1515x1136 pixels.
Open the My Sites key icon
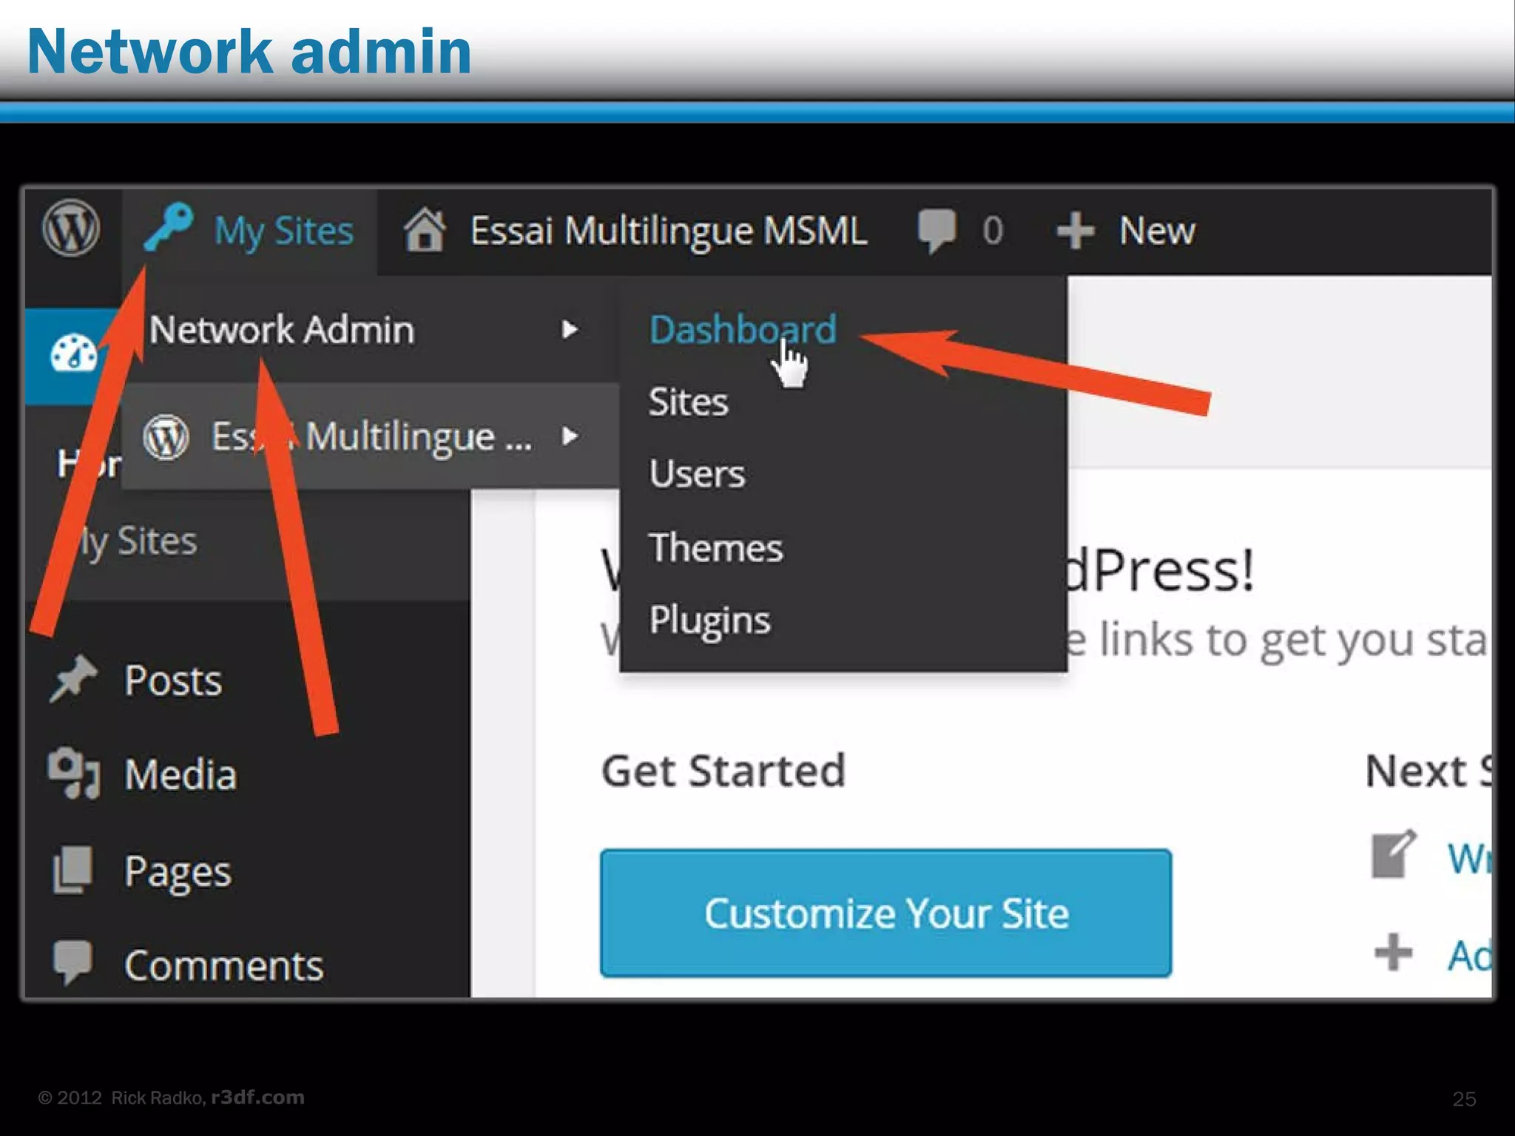click(168, 226)
